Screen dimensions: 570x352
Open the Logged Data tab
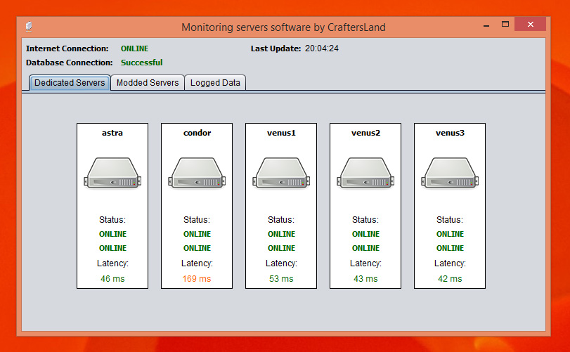(x=215, y=83)
